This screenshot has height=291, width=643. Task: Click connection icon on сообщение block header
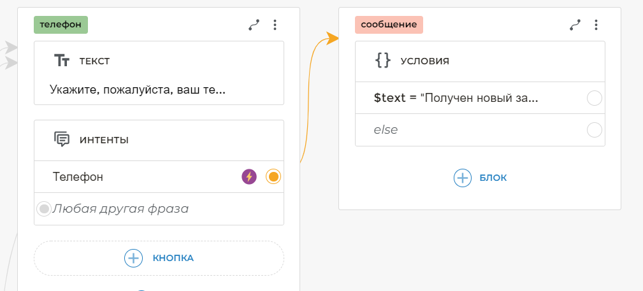click(575, 25)
